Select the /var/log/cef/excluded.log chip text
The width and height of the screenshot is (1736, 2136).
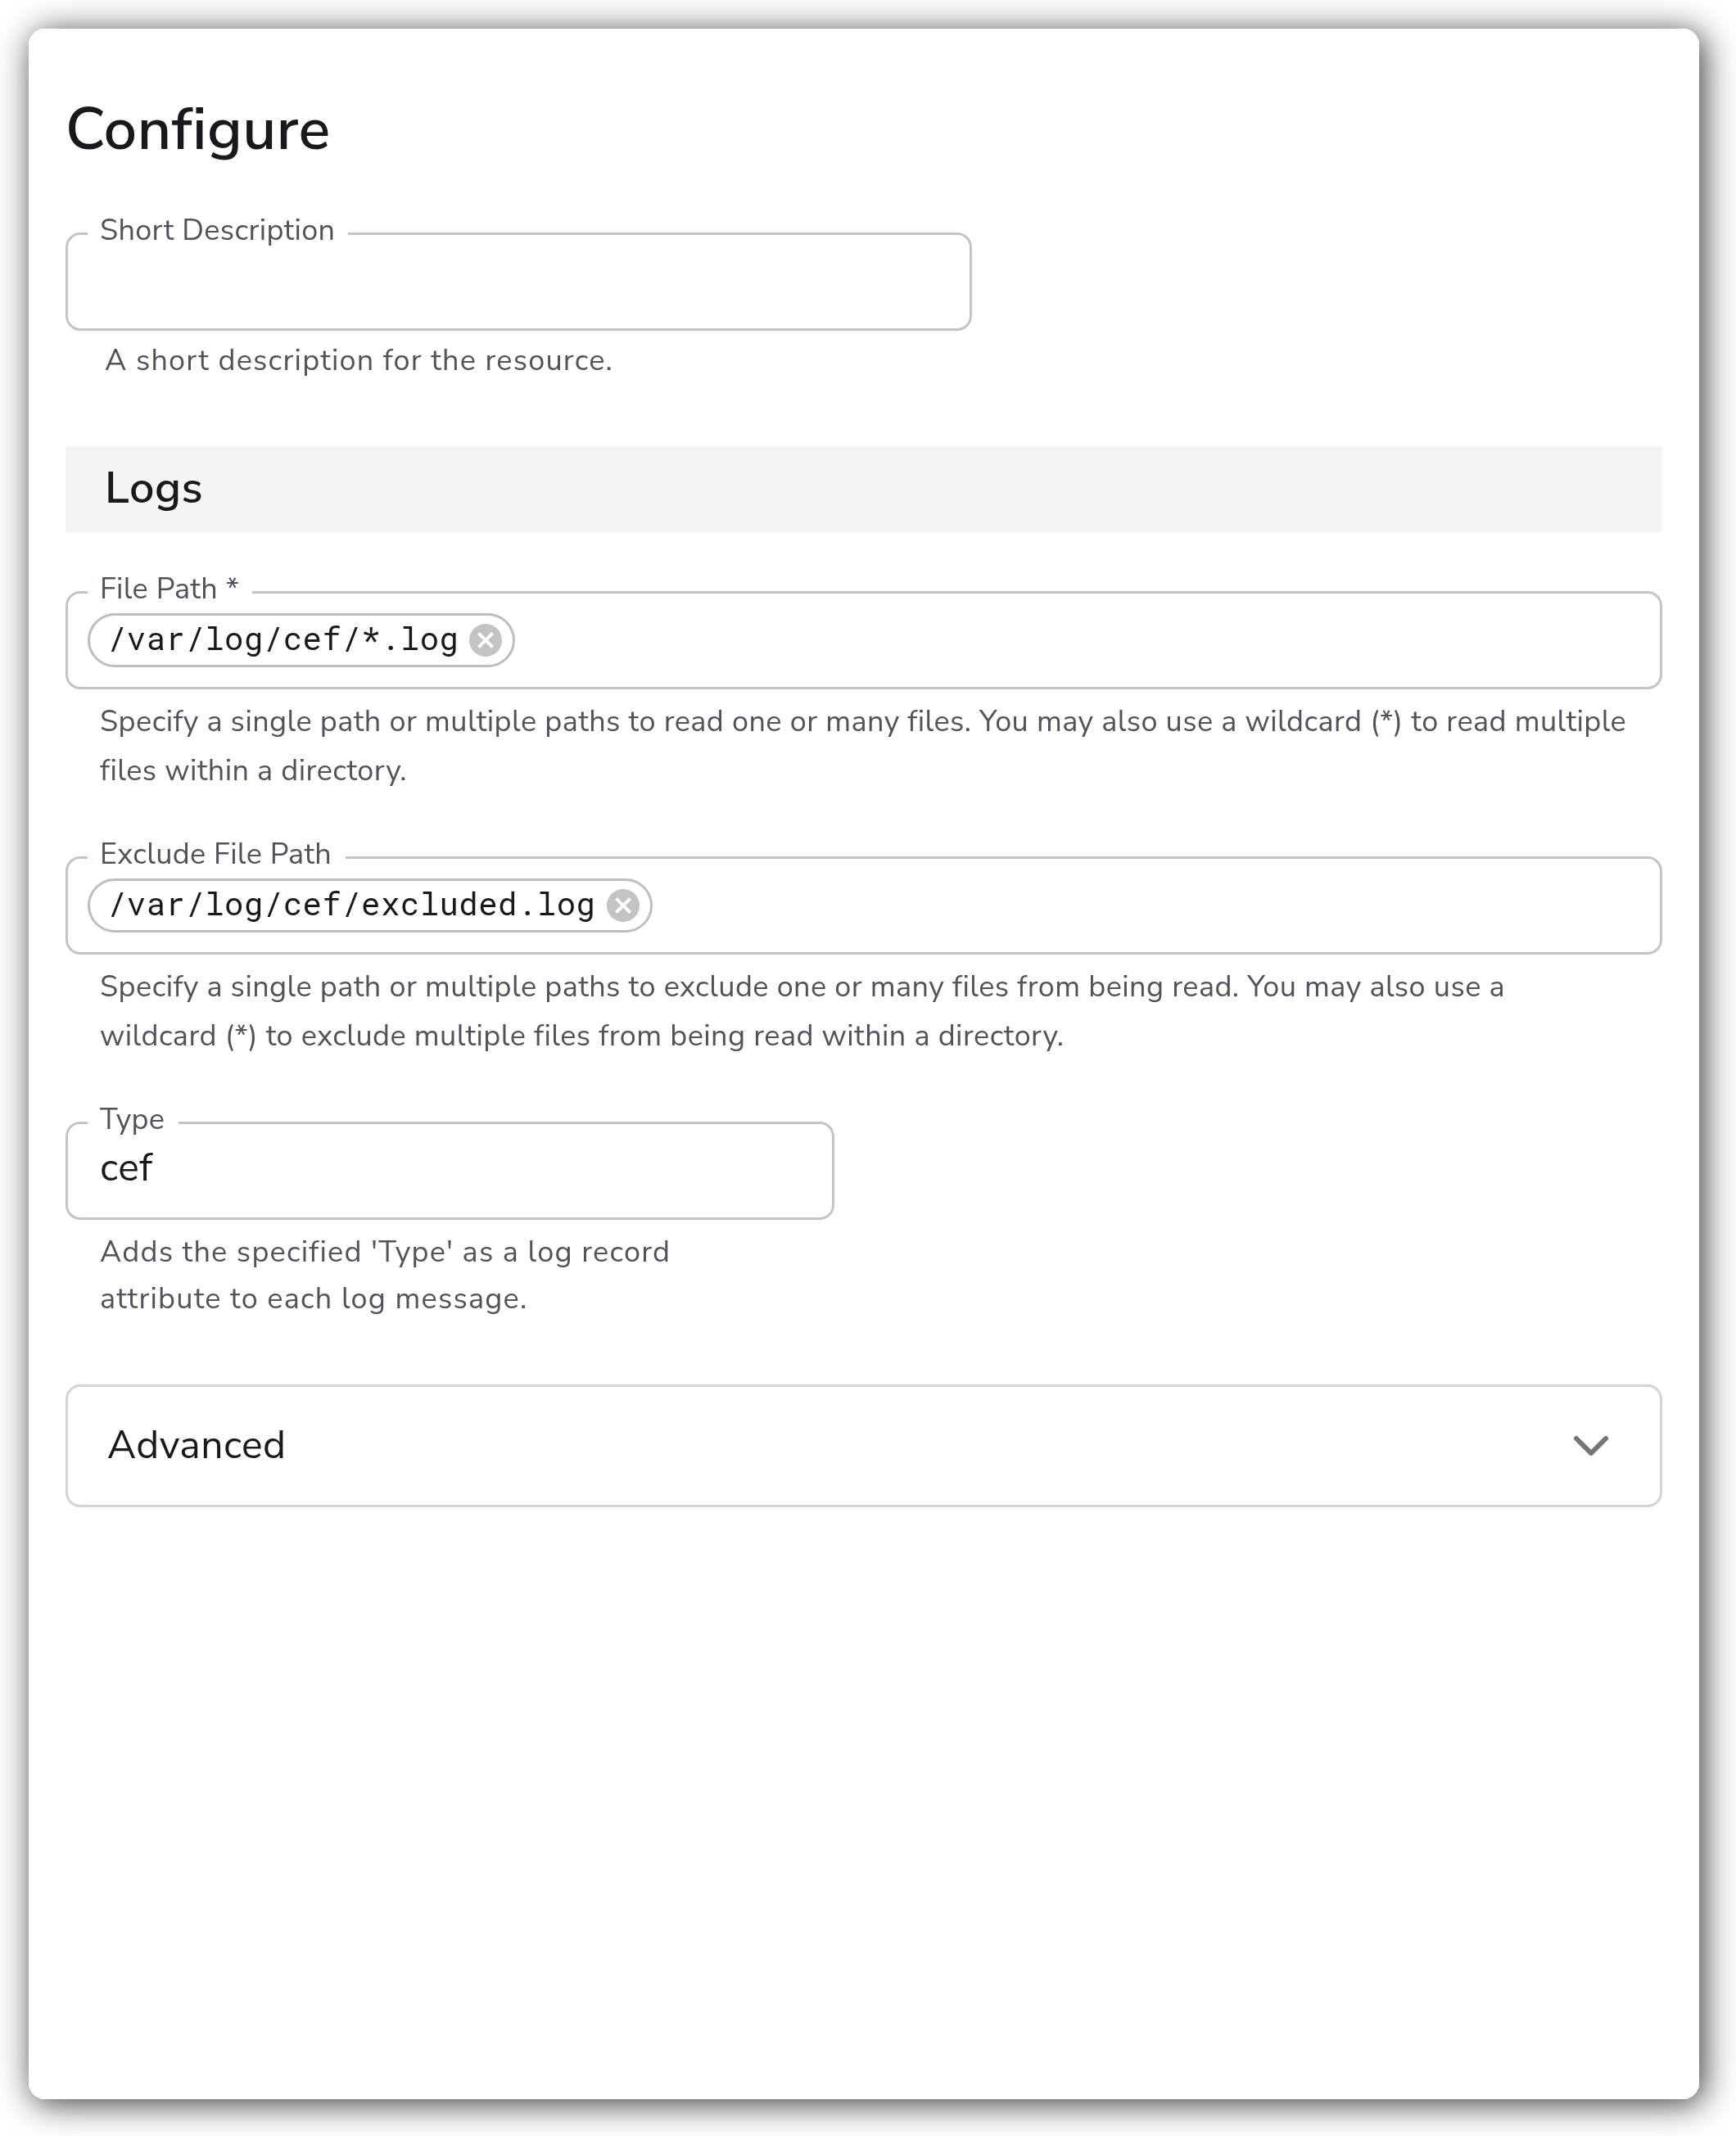click(352, 905)
